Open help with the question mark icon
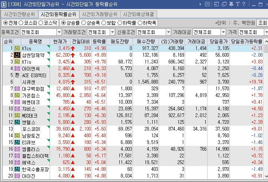Image resolution: width=268 pixels, height=182 pixels. coord(244,4)
